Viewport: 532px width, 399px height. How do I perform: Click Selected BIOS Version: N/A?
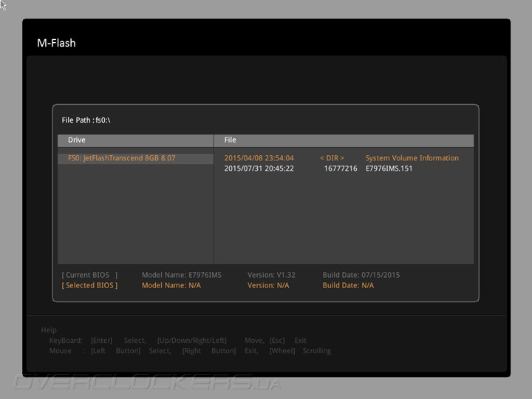click(268, 285)
